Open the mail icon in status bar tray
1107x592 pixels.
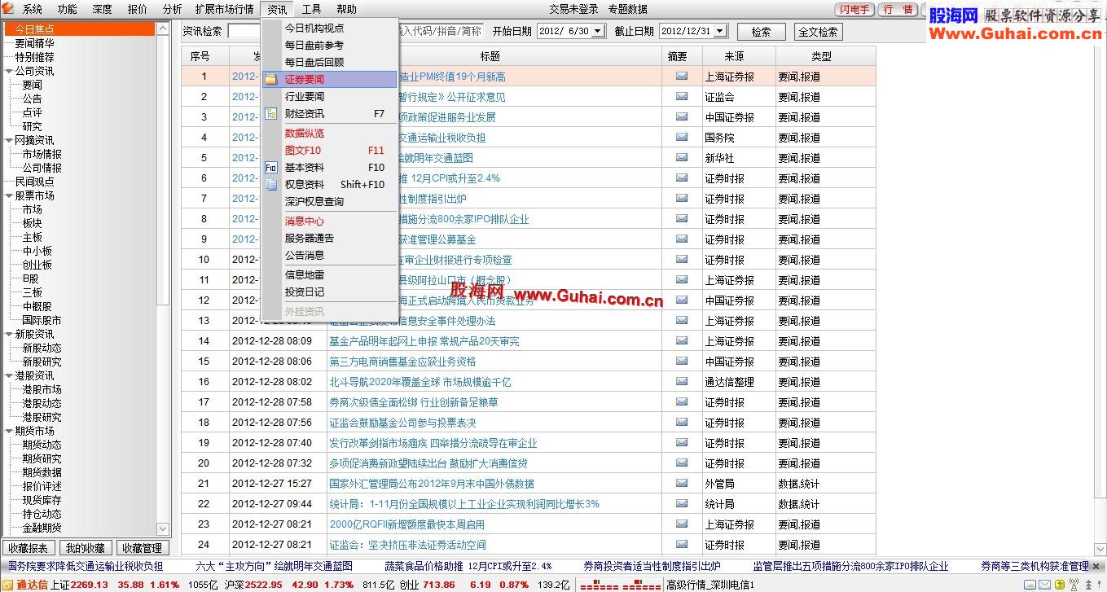[x=1044, y=585]
